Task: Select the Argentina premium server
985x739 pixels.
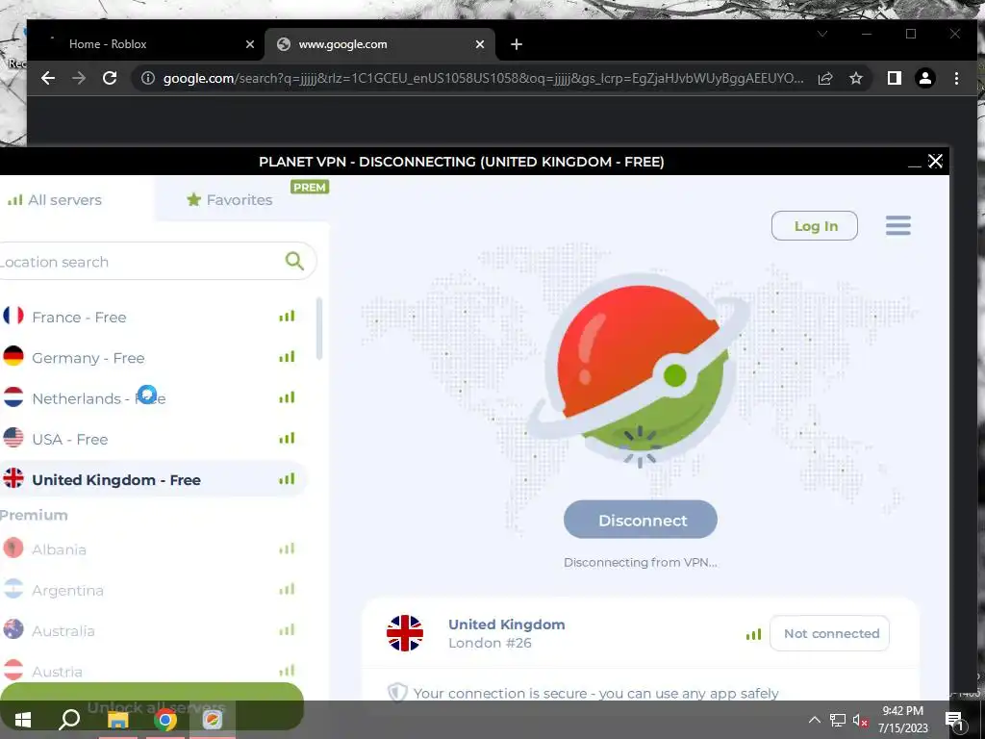Action: coord(153,590)
